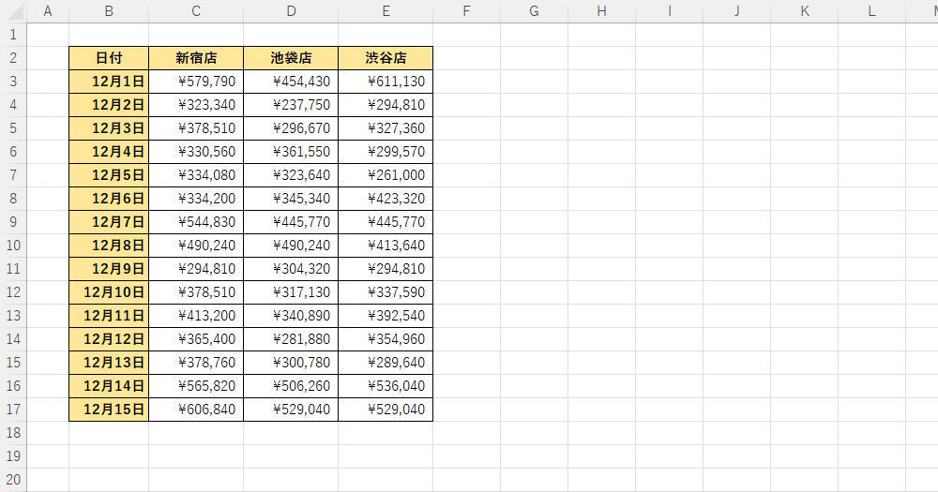Click the row 10 header

pyautogui.click(x=13, y=246)
